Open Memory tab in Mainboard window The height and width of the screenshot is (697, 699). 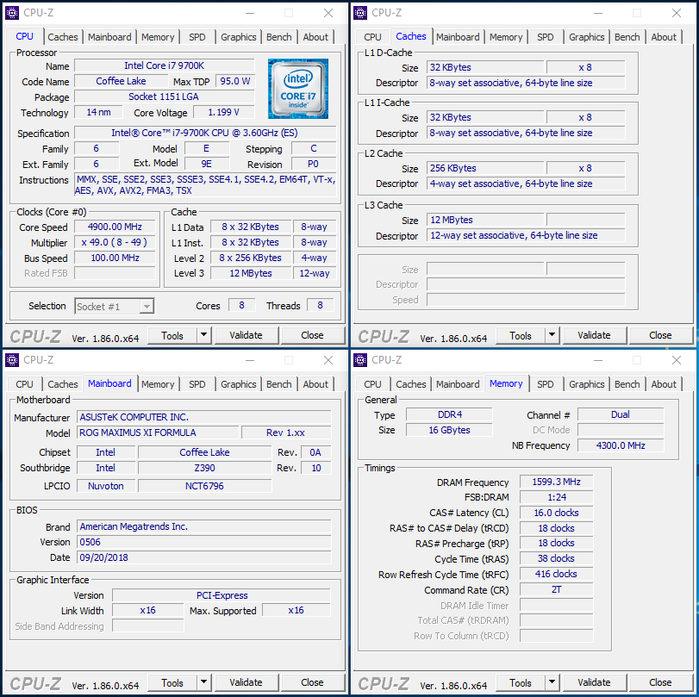pos(158,384)
